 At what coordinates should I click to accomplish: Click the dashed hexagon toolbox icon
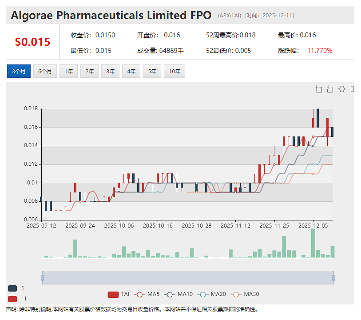pos(342,89)
